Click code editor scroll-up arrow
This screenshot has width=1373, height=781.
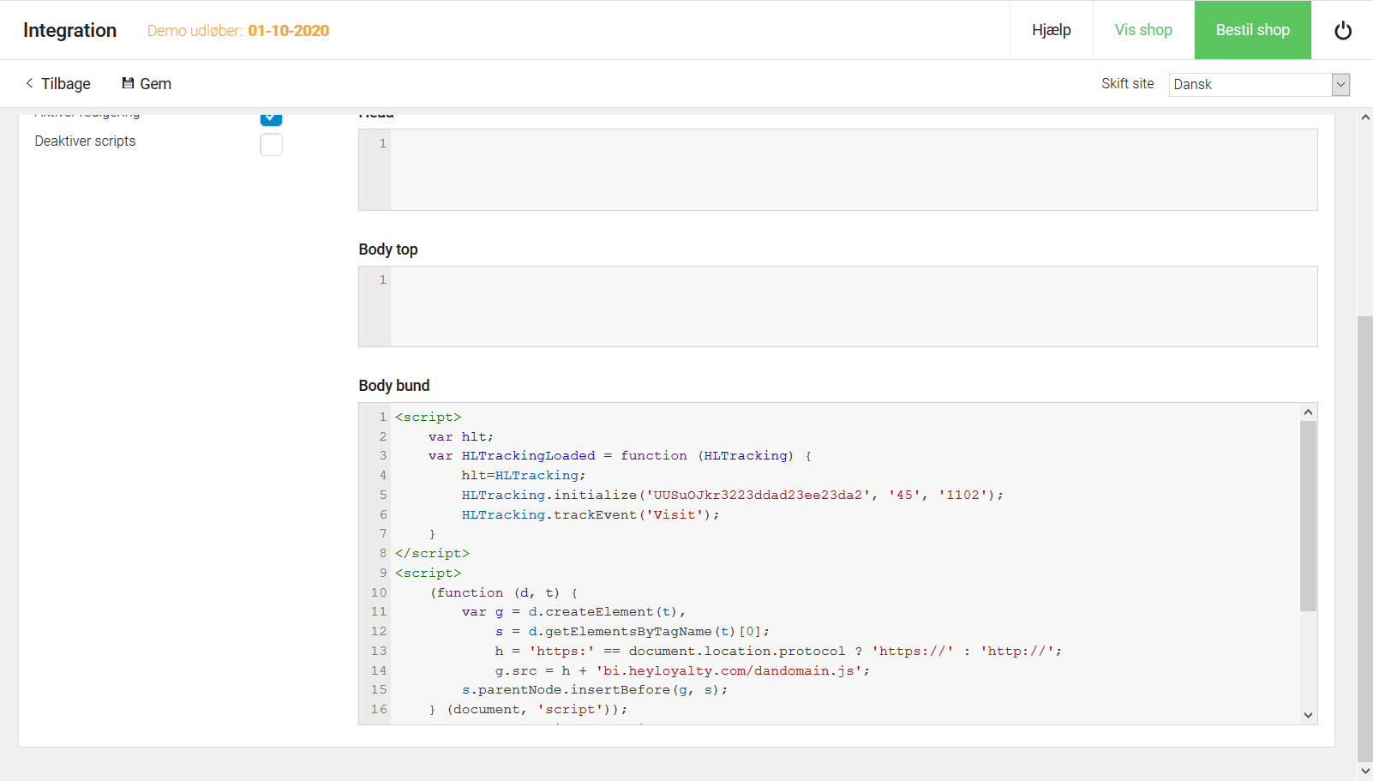(1308, 412)
